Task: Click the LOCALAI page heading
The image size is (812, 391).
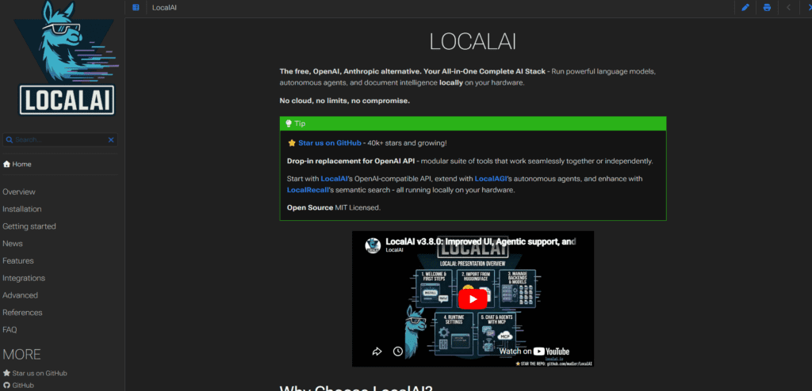Action: click(473, 43)
